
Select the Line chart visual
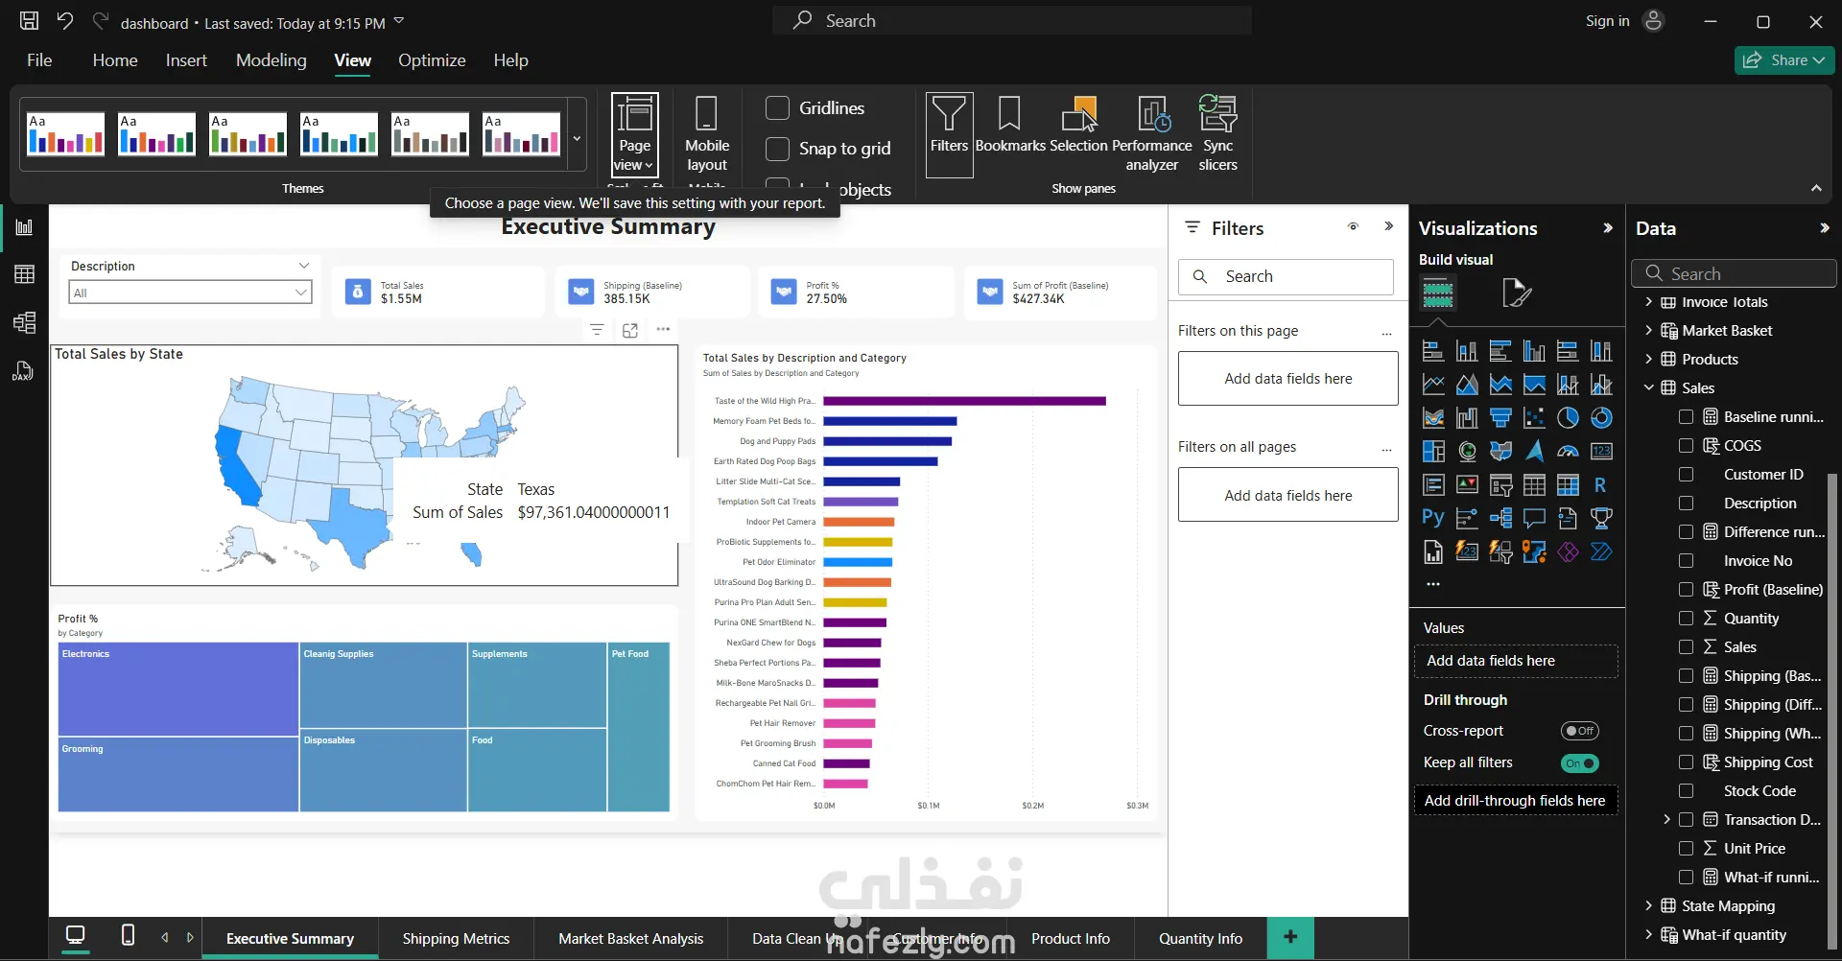click(1433, 385)
